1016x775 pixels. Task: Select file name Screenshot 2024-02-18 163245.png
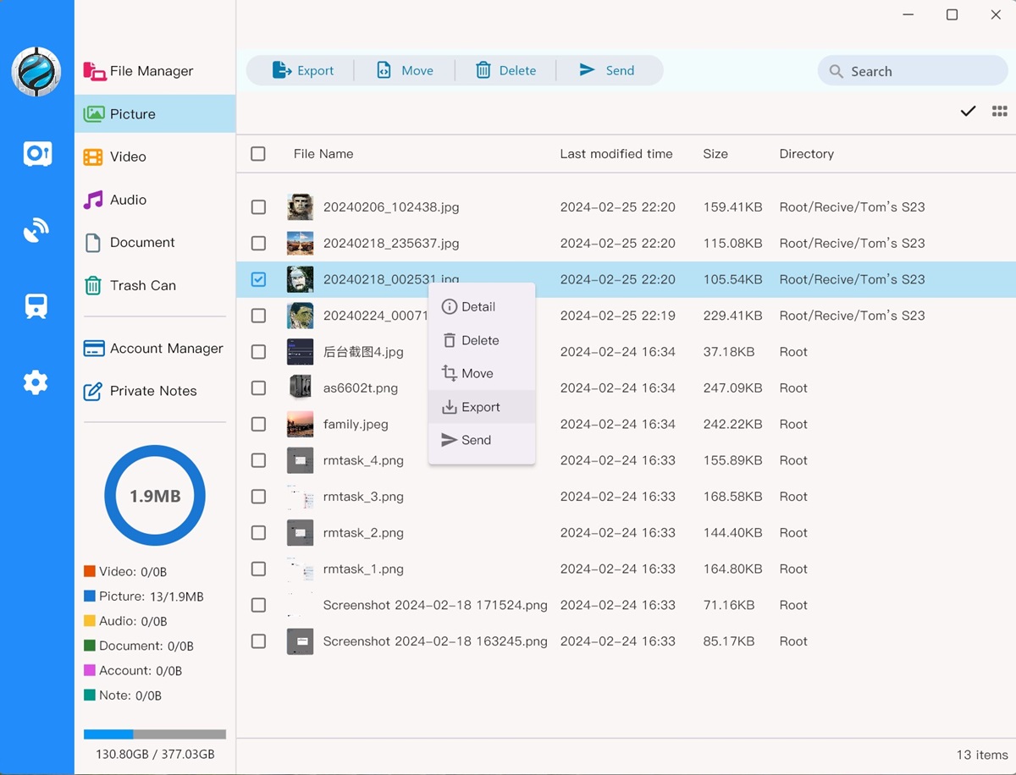point(435,642)
